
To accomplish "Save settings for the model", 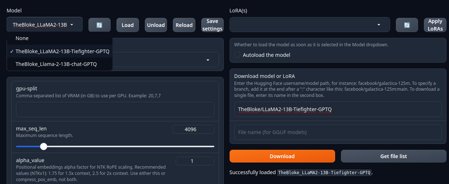I will (212, 25).
